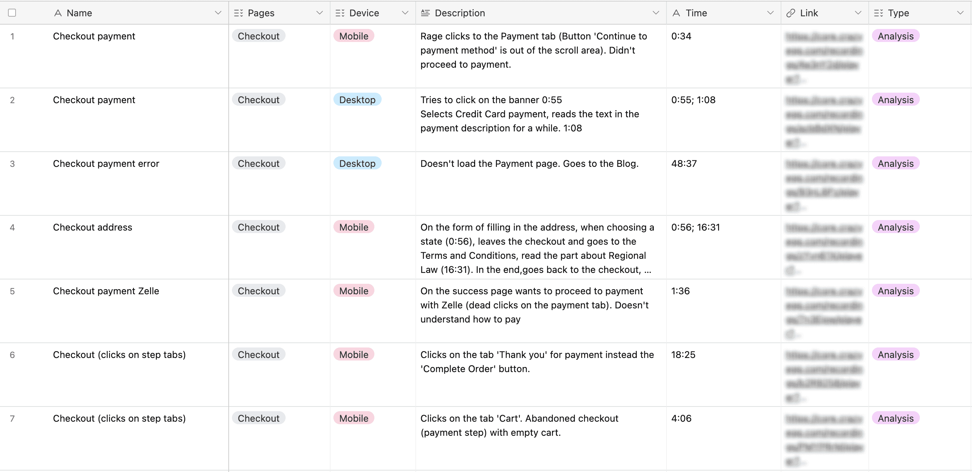Screen dimensions: 972x472
Task: Open the Device column dropdown arrow
Action: tap(405, 13)
